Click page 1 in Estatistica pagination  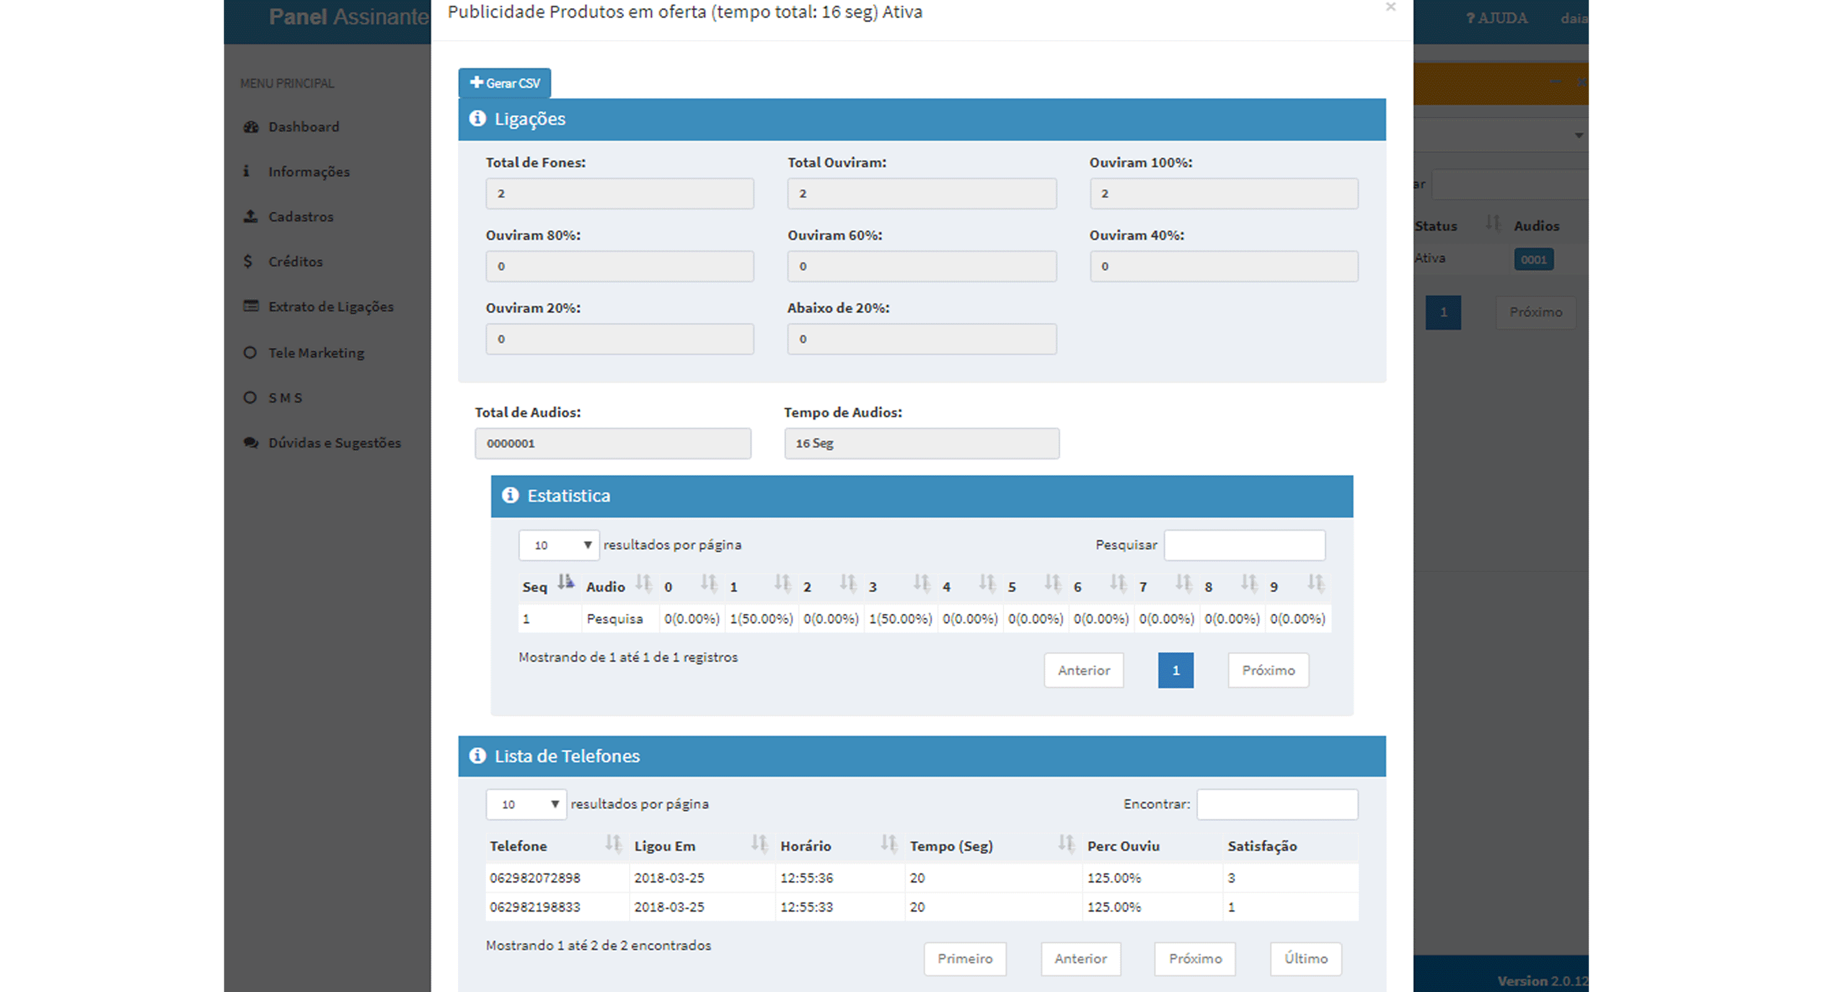click(1176, 670)
